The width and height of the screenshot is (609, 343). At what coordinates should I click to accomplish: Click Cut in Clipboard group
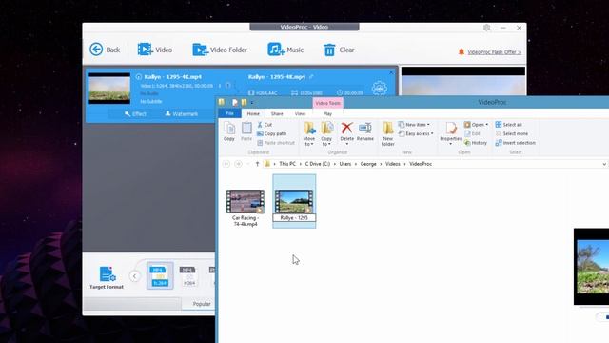pyautogui.click(x=265, y=125)
